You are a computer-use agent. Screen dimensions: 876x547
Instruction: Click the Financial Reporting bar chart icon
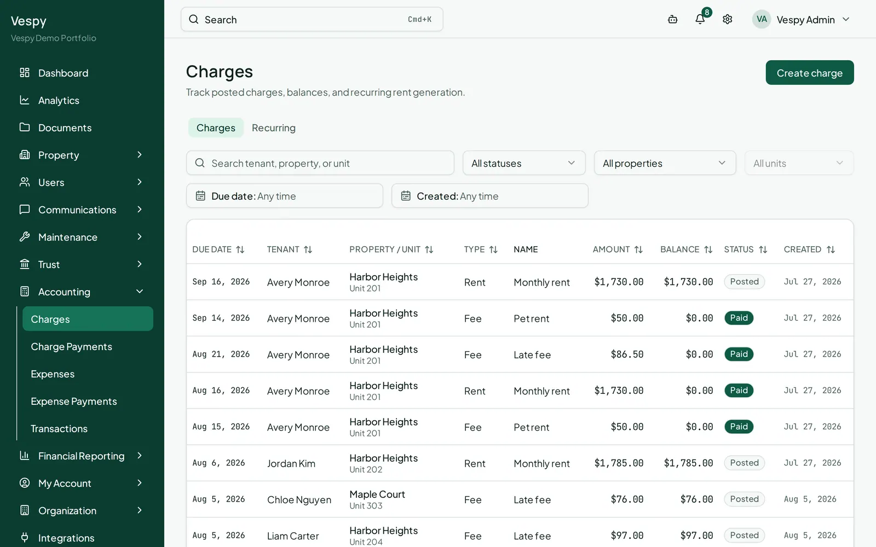(25, 456)
